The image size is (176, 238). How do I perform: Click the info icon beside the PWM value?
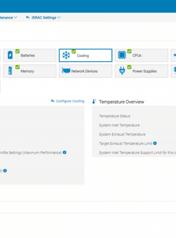click(5, 171)
